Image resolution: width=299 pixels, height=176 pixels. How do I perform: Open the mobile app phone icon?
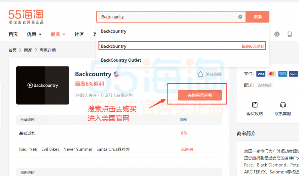(x=290, y=34)
